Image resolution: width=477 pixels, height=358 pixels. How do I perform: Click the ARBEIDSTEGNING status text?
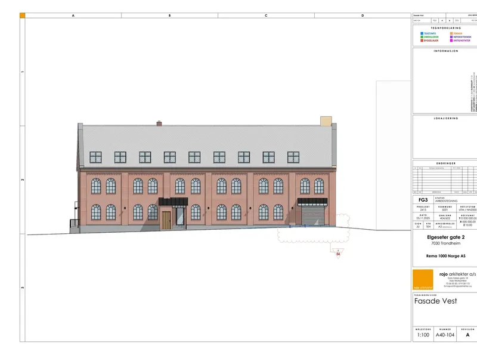[x=446, y=201]
